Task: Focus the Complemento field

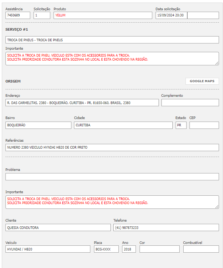Action: pos(190,103)
